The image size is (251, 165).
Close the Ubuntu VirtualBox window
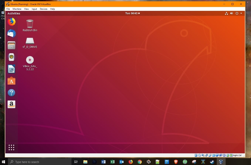(x=241, y=4)
